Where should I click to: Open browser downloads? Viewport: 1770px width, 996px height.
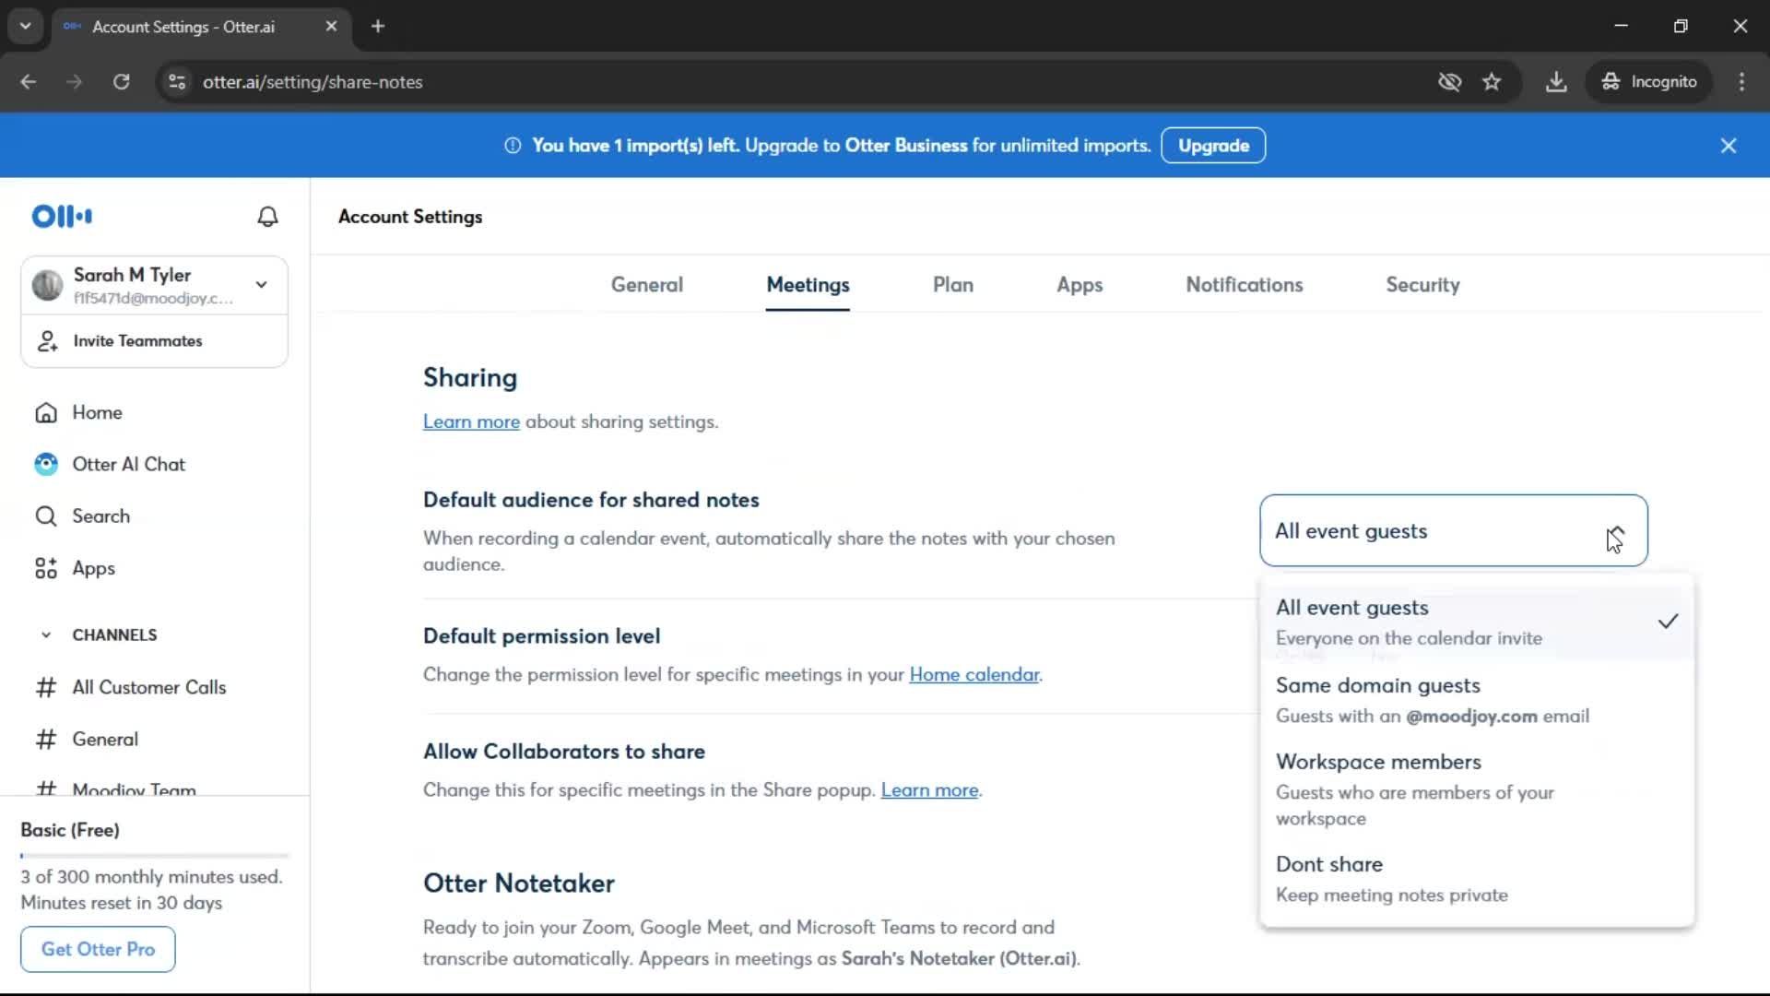[1556, 82]
